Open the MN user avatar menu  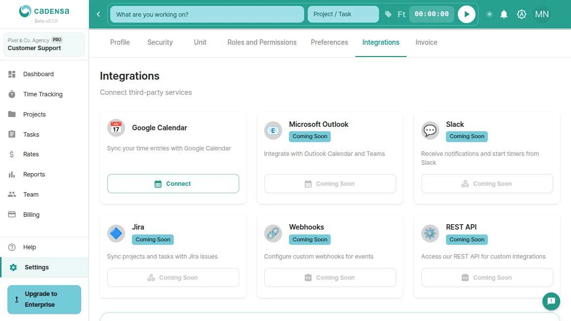coord(542,14)
